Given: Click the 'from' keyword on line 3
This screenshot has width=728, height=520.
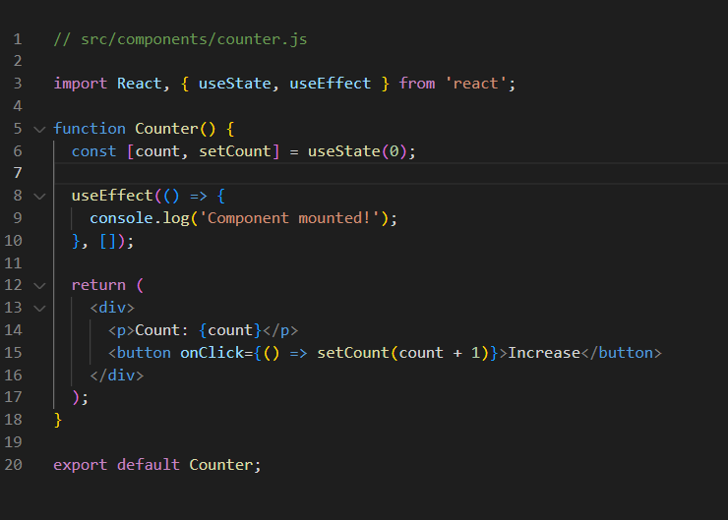Looking at the screenshot, I should tap(417, 84).
